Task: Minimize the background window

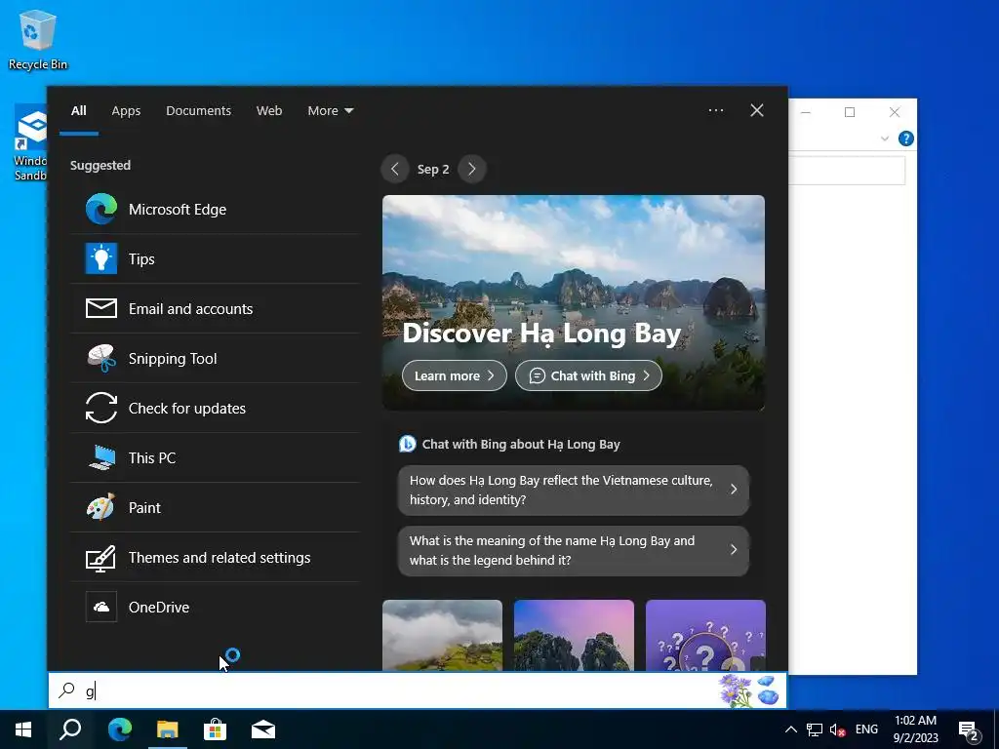Action: pyautogui.click(x=805, y=112)
